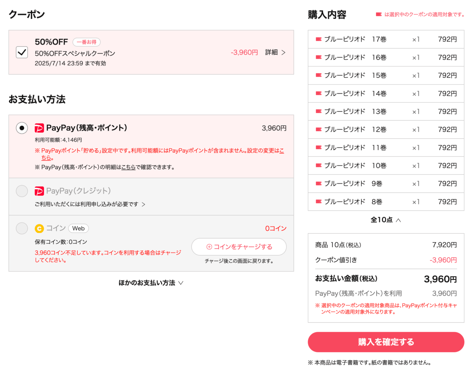Click 利用可能額:4,146円 text
This screenshot has width=475, height=369.
pos(58,140)
